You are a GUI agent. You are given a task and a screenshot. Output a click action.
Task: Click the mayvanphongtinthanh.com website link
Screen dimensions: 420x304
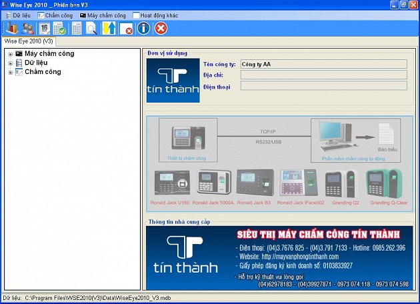[x=300, y=257]
